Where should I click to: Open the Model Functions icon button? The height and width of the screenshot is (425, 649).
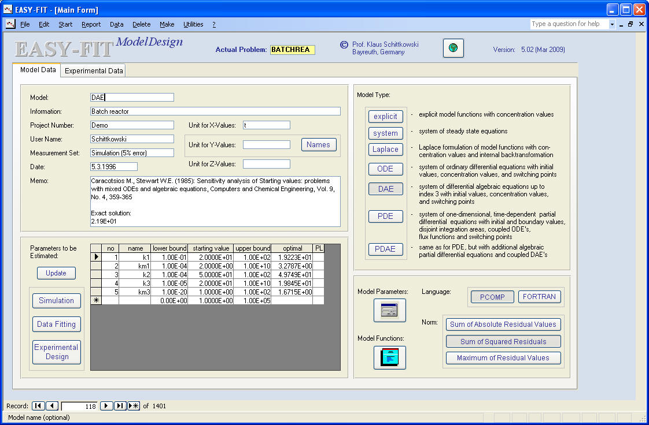[389, 357]
